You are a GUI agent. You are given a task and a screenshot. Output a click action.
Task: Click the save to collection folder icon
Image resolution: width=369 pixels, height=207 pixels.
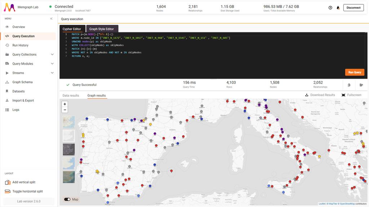click(361, 85)
